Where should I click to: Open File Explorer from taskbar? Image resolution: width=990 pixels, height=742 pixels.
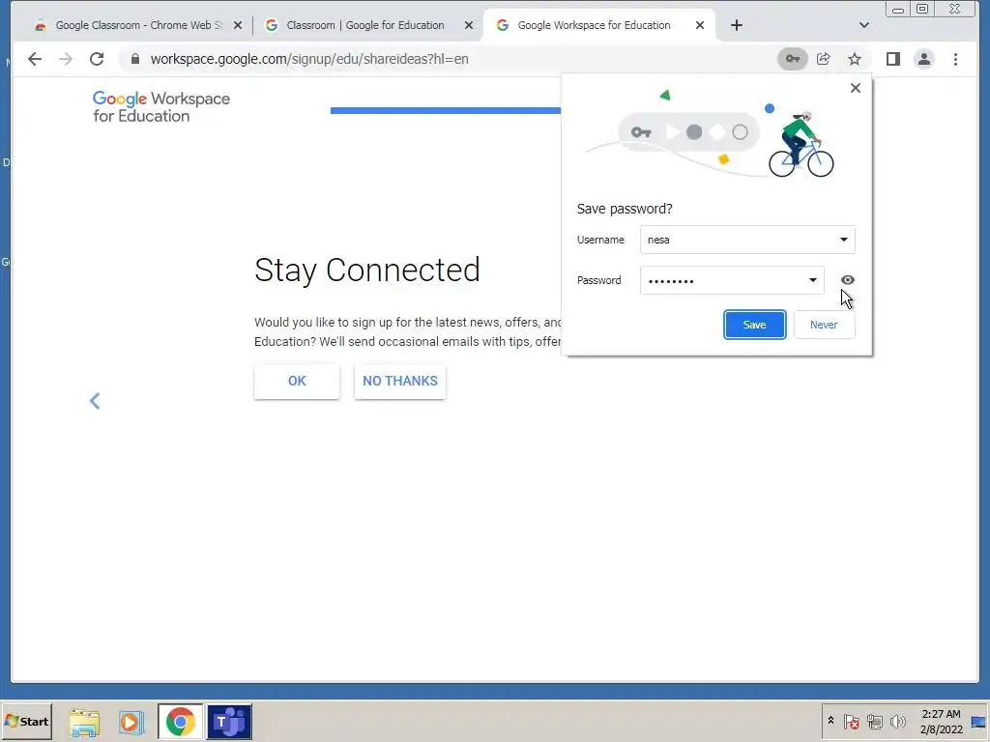[84, 721]
